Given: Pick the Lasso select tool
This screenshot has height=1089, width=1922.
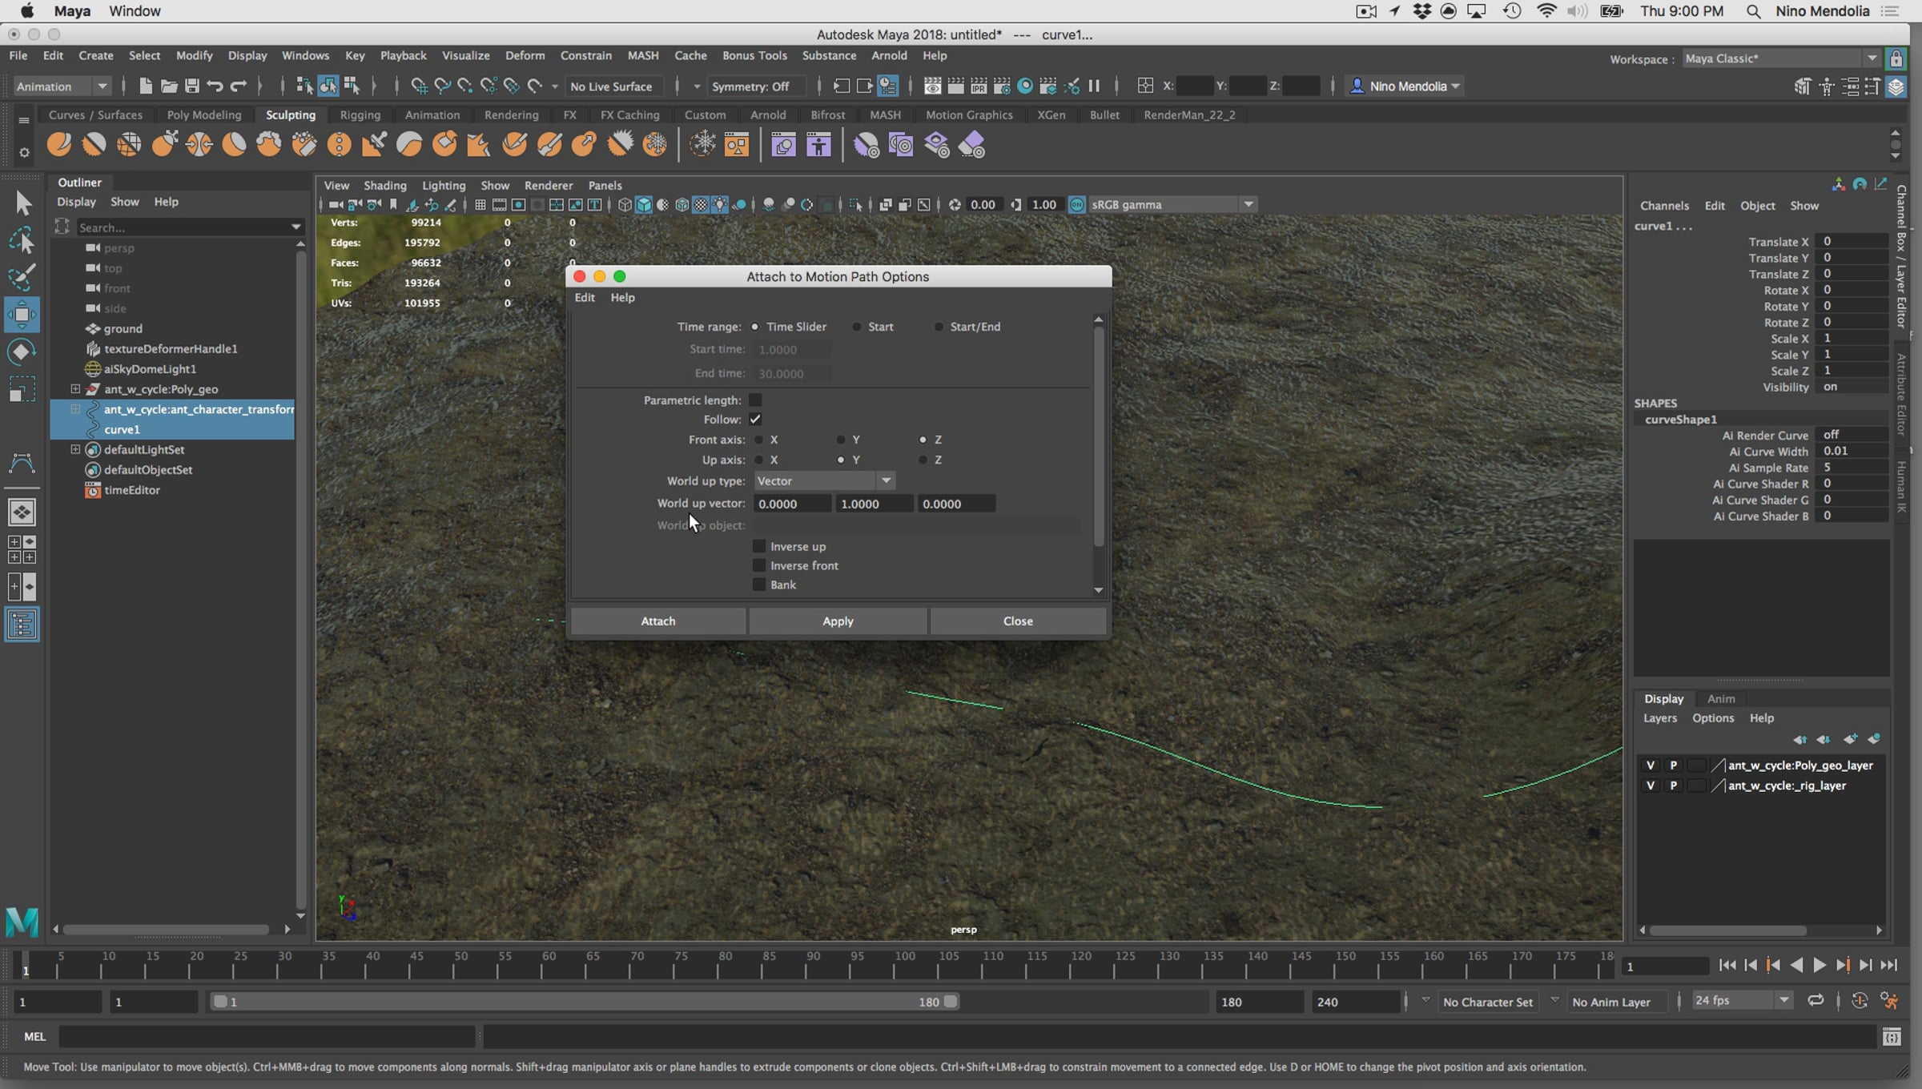Looking at the screenshot, I should (x=22, y=240).
